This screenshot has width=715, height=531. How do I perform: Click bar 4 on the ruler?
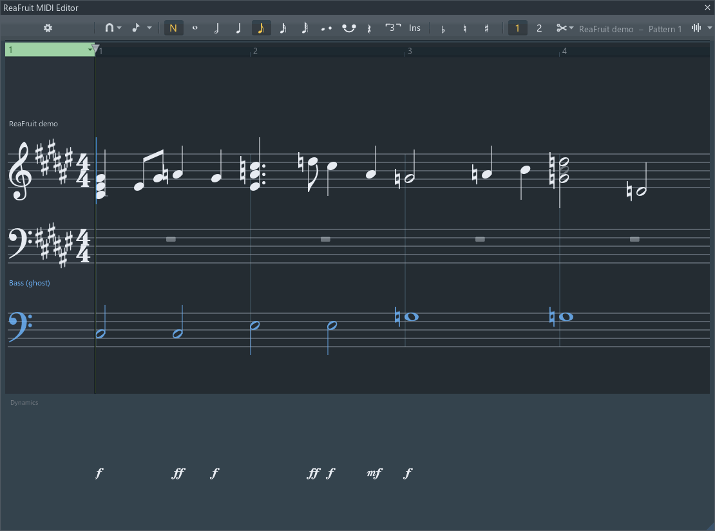(x=564, y=51)
